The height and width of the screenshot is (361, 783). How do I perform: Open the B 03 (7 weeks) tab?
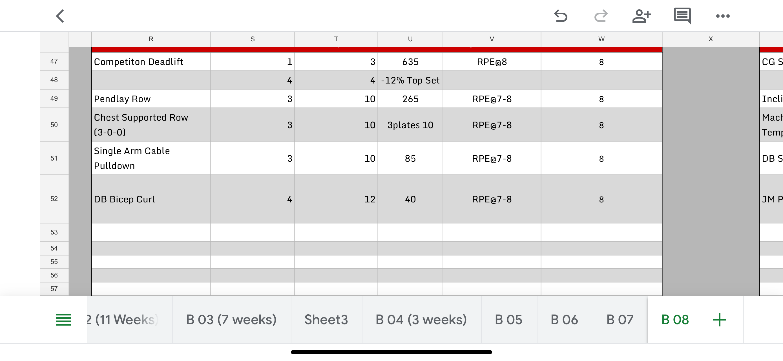click(231, 320)
